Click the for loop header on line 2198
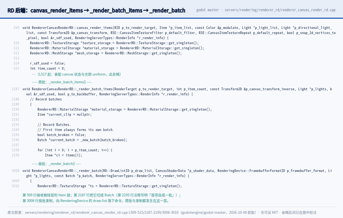Screen dimensions: 343x218 click(x=75, y=150)
